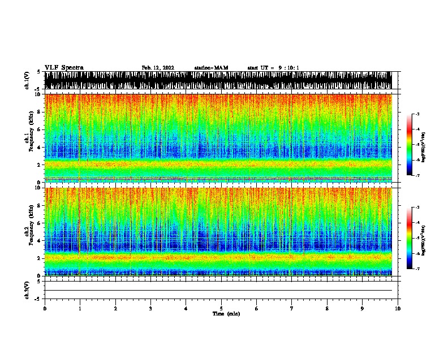
Task: Click the "7" tick on the time axis
Action: [x=292, y=309]
